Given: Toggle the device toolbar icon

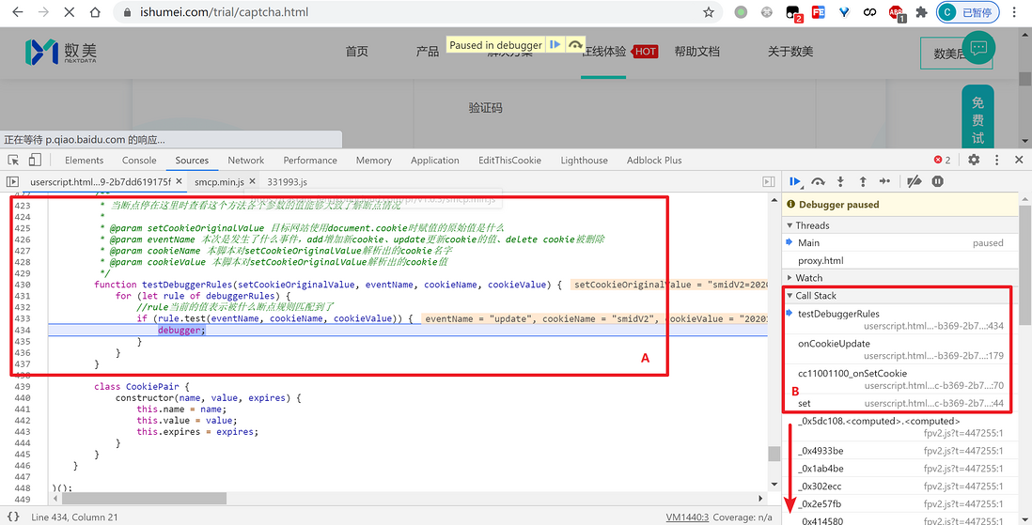Looking at the screenshot, I should [x=35, y=160].
